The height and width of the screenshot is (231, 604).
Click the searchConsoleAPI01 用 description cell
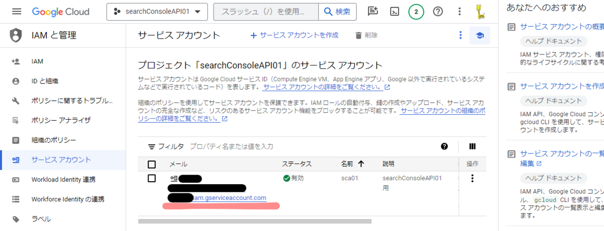(412, 183)
